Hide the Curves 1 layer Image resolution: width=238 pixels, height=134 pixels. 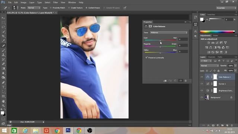tap(202, 84)
